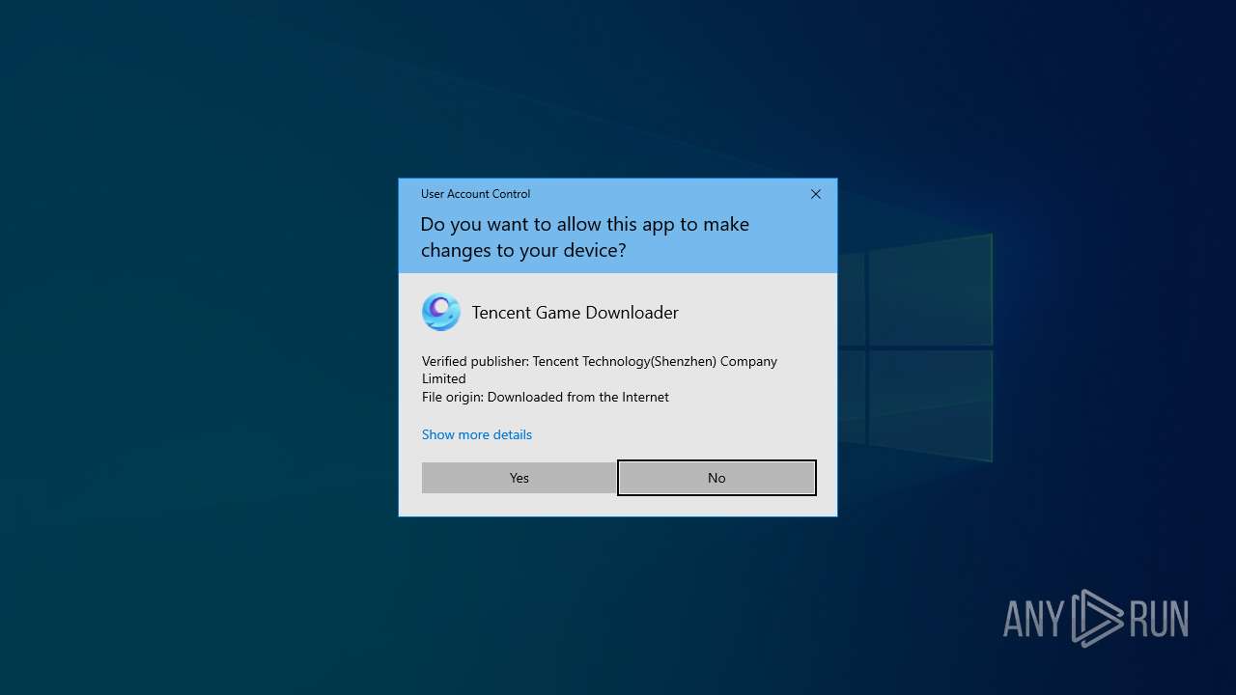Click No to deny changes

click(716, 478)
